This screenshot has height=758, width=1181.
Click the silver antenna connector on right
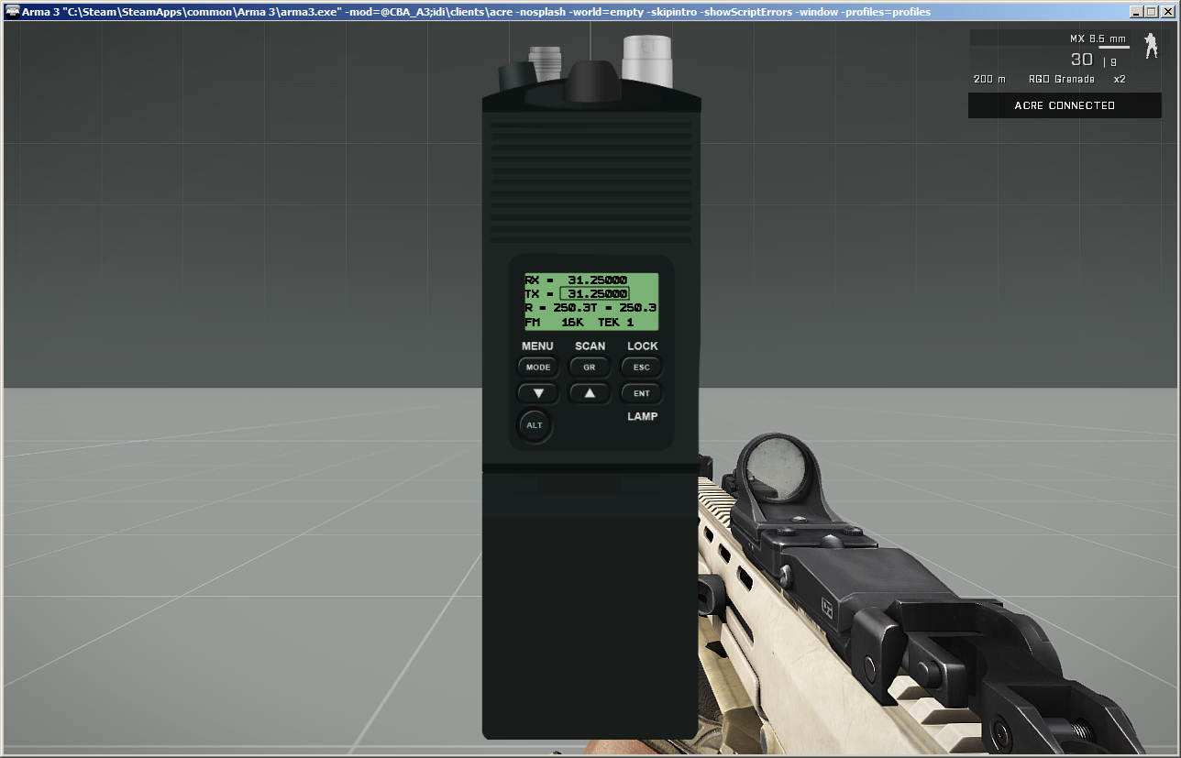click(x=647, y=60)
